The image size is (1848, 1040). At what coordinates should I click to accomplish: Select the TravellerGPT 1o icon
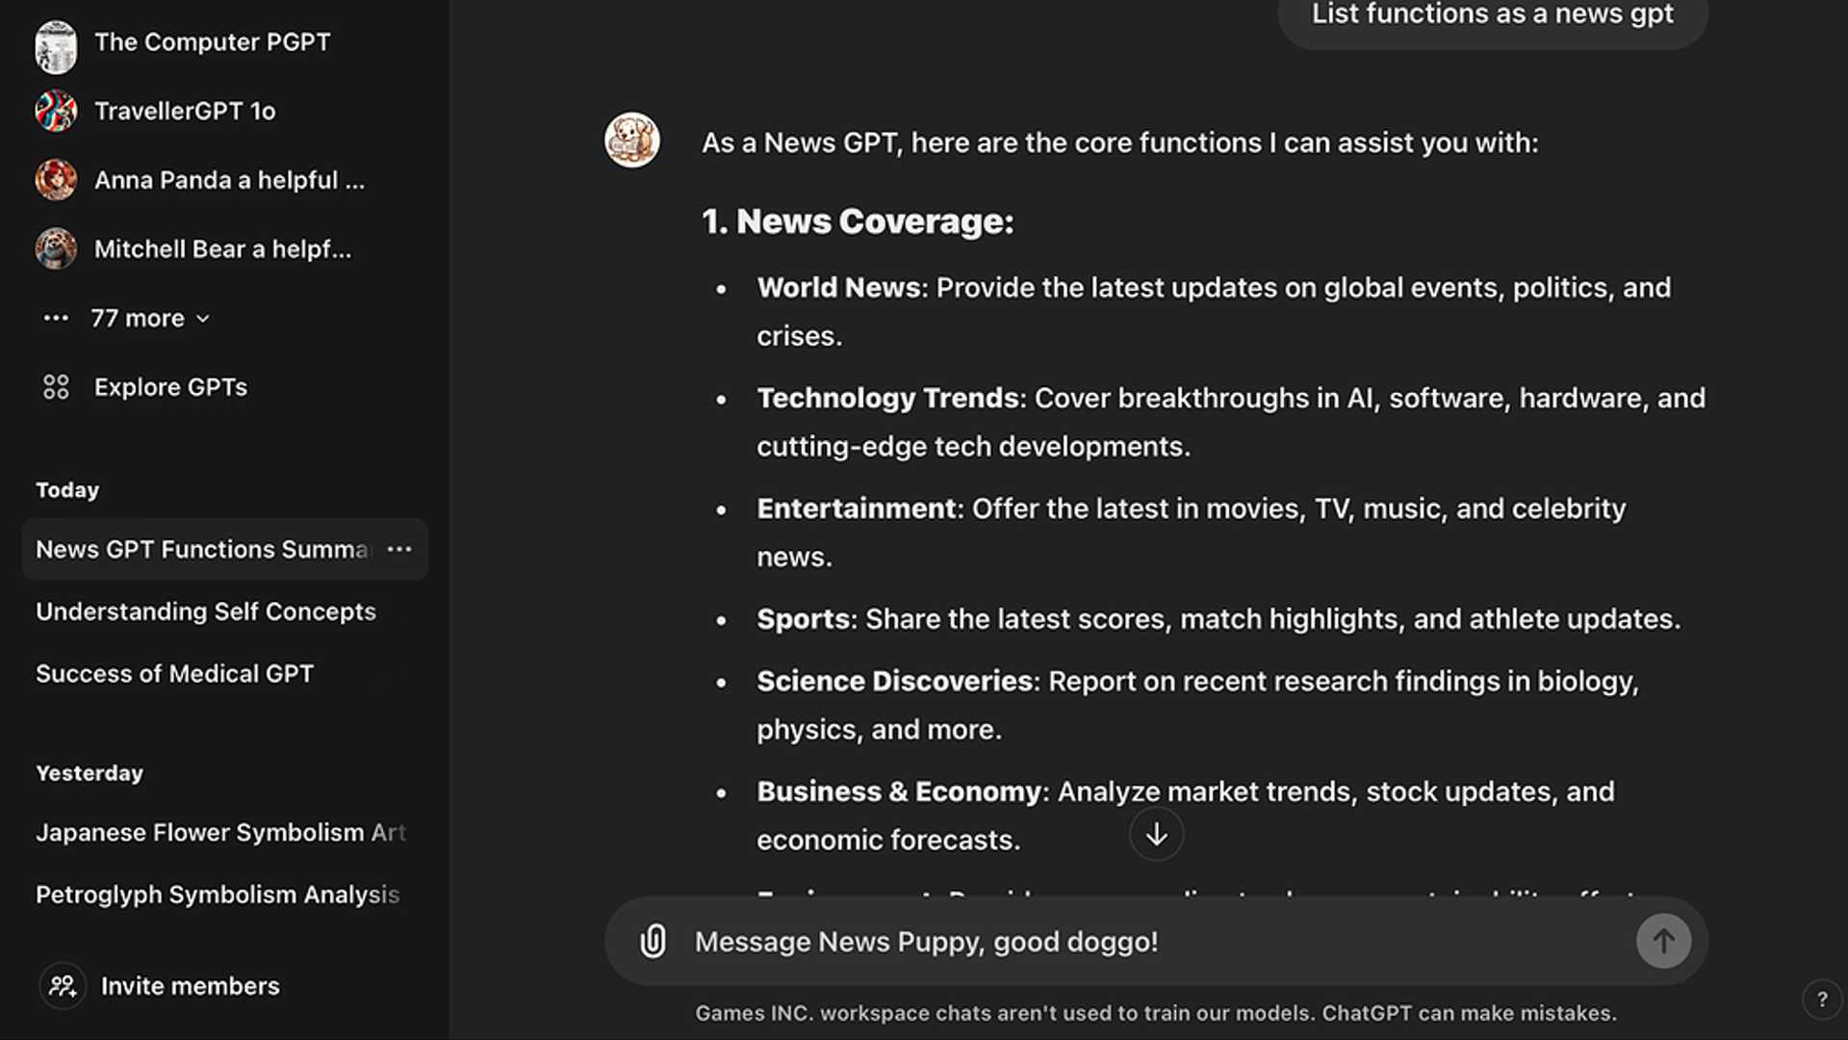tap(56, 111)
